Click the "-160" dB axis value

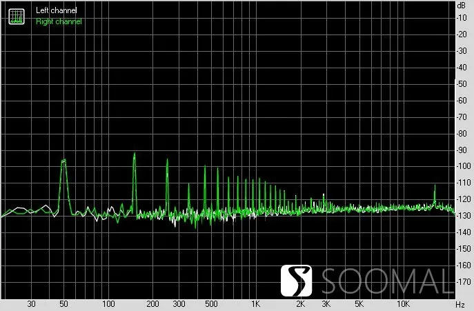tap(464, 265)
